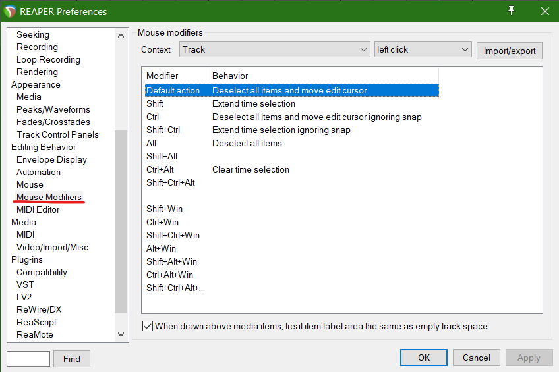Viewport: 559px width, 372px height.
Task: Select Media under Appearance
Action: 29,97
